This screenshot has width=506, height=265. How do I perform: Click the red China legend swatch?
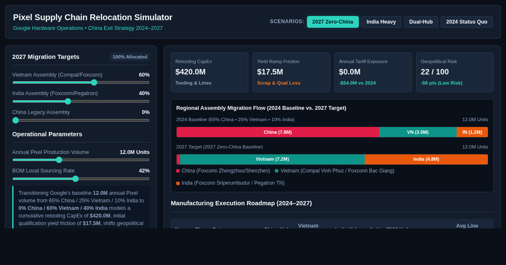(x=178, y=171)
